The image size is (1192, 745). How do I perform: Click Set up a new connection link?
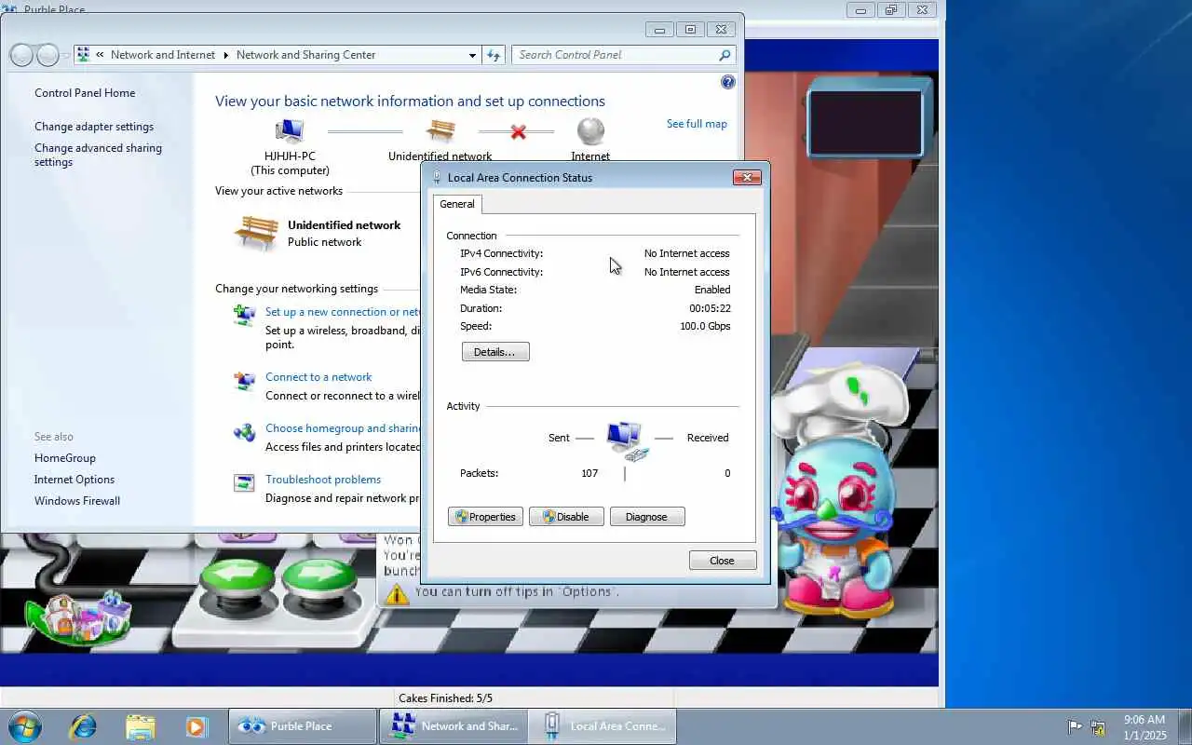[342, 312]
